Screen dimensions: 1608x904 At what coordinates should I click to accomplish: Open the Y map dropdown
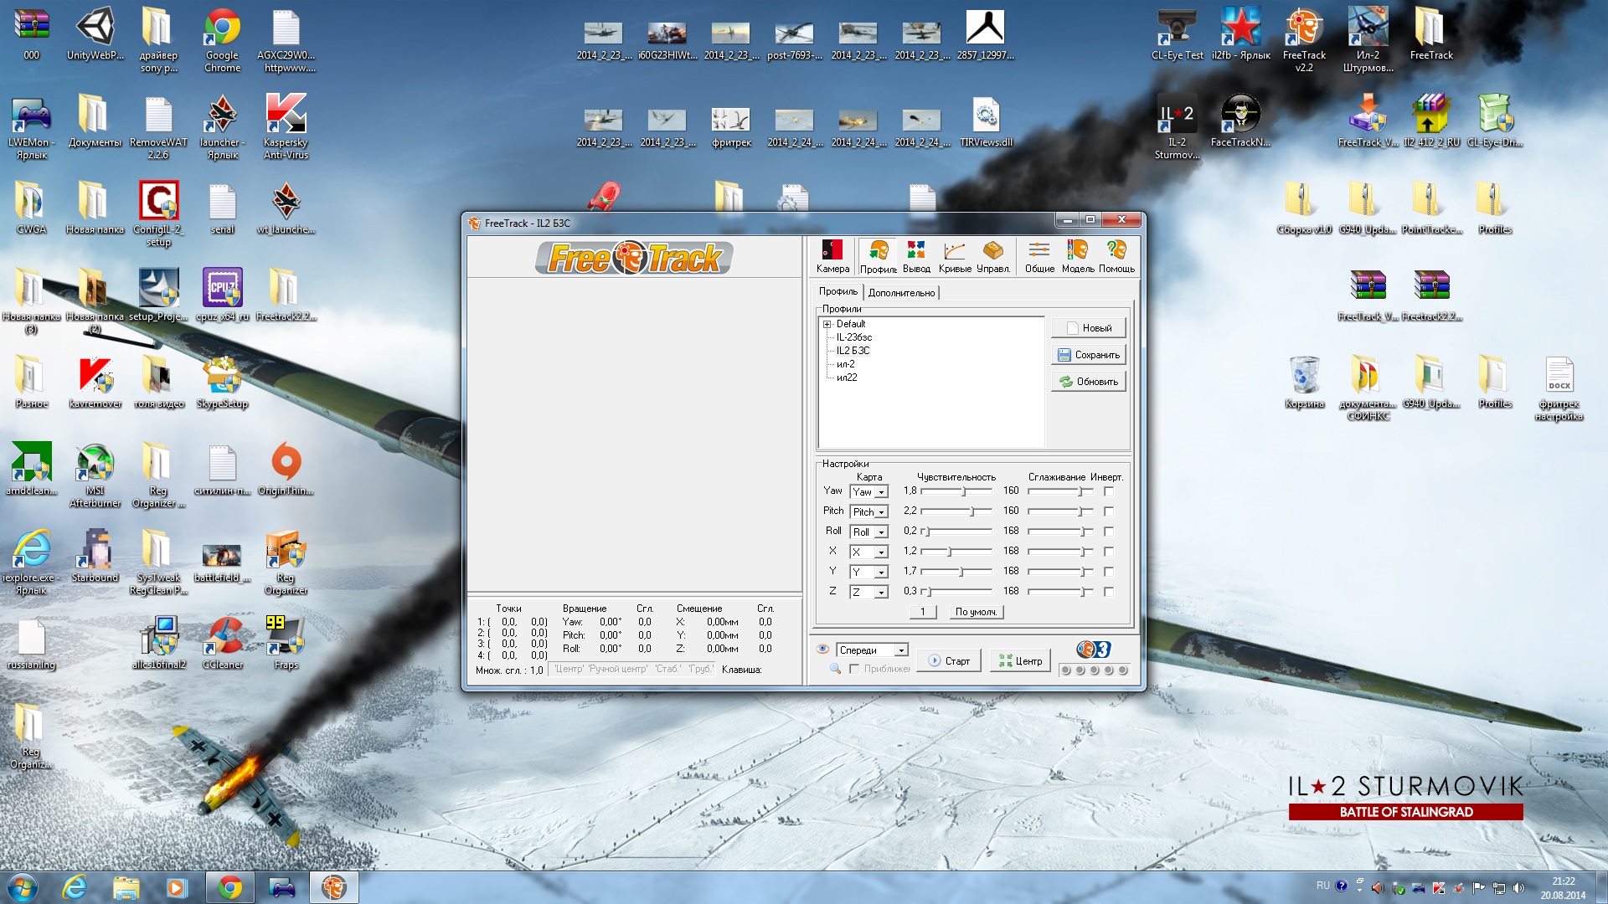pyautogui.click(x=881, y=573)
